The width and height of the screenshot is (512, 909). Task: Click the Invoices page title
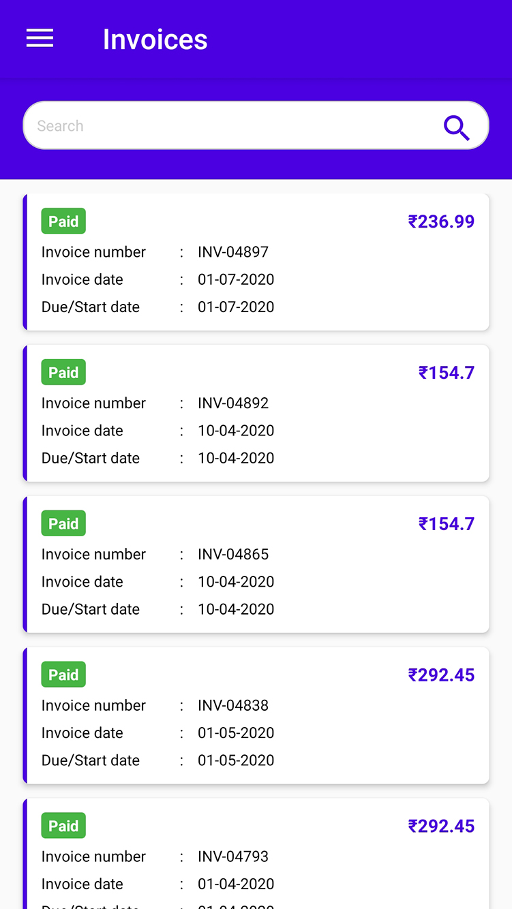tap(155, 40)
